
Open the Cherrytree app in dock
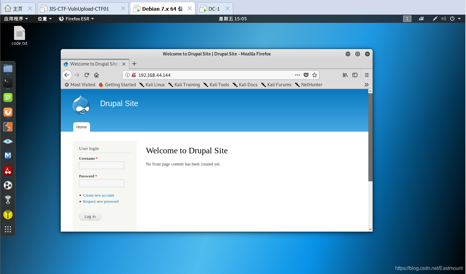8,171
